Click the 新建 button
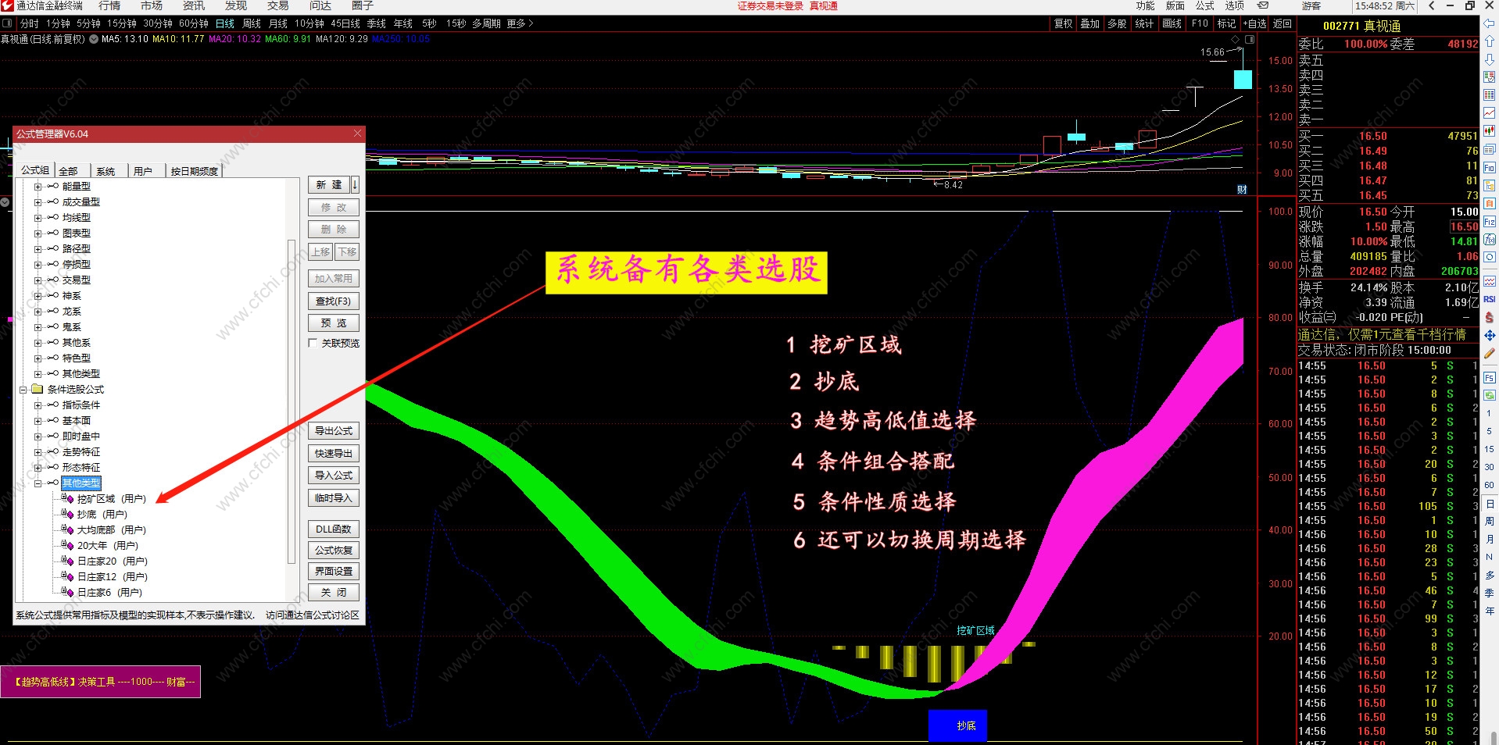 point(329,185)
